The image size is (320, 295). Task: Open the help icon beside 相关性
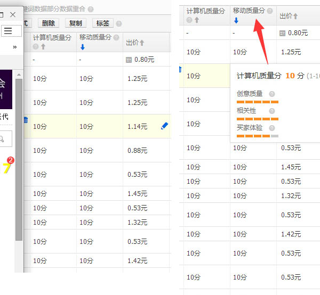coord(272,111)
